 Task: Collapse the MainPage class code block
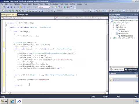[x=5, y=27]
